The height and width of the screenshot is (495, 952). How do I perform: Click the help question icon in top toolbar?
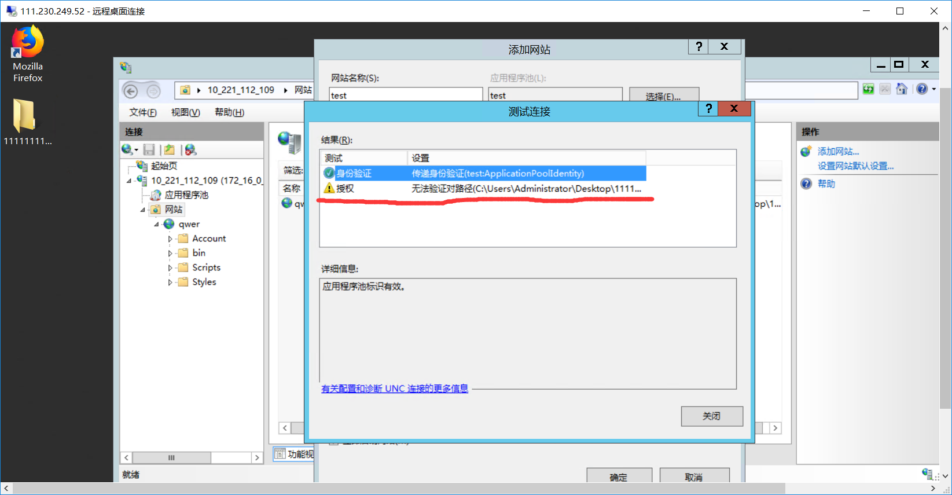[x=922, y=89]
